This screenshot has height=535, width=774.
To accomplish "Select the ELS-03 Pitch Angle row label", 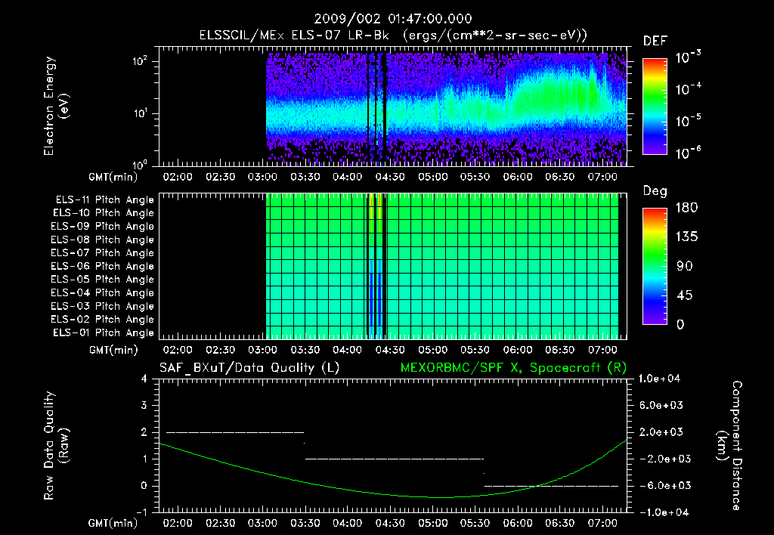I will click(103, 306).
